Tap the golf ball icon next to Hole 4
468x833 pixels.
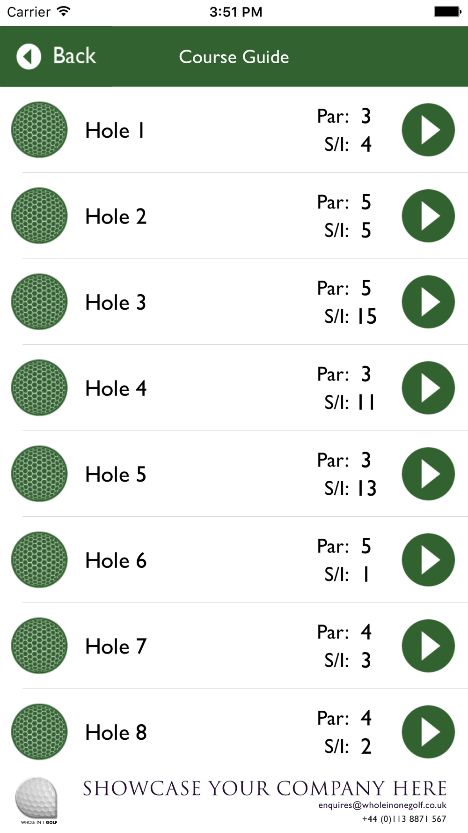pos(39,388)
